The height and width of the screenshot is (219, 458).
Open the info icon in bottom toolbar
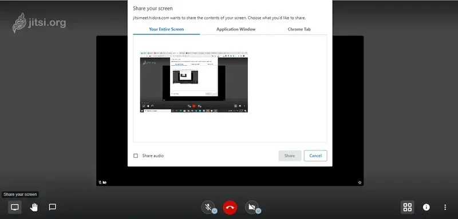[426, 207]
